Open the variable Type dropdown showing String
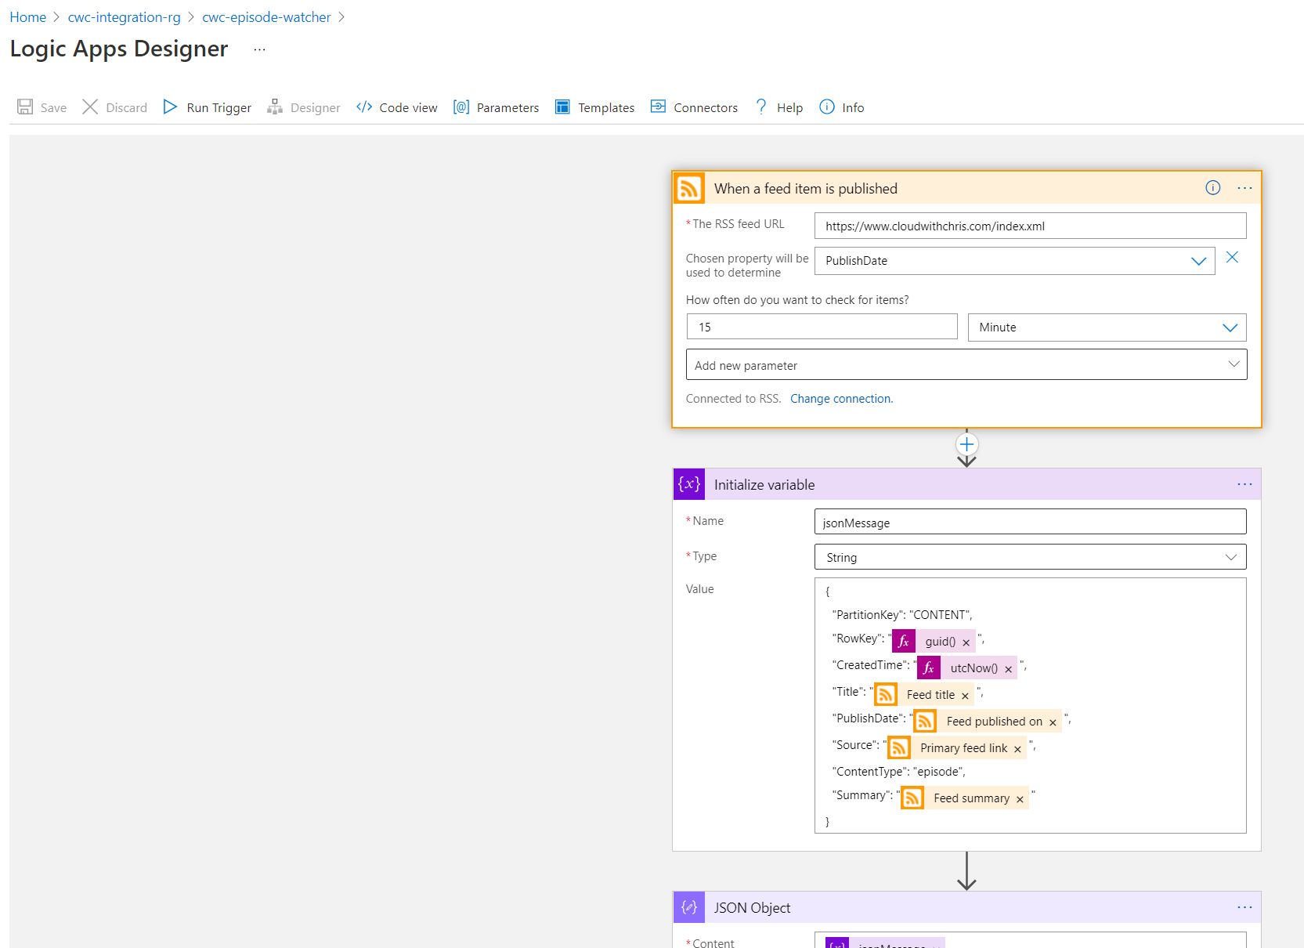1304x948 pixels. pyautogui.click(x=1230, y=556)
